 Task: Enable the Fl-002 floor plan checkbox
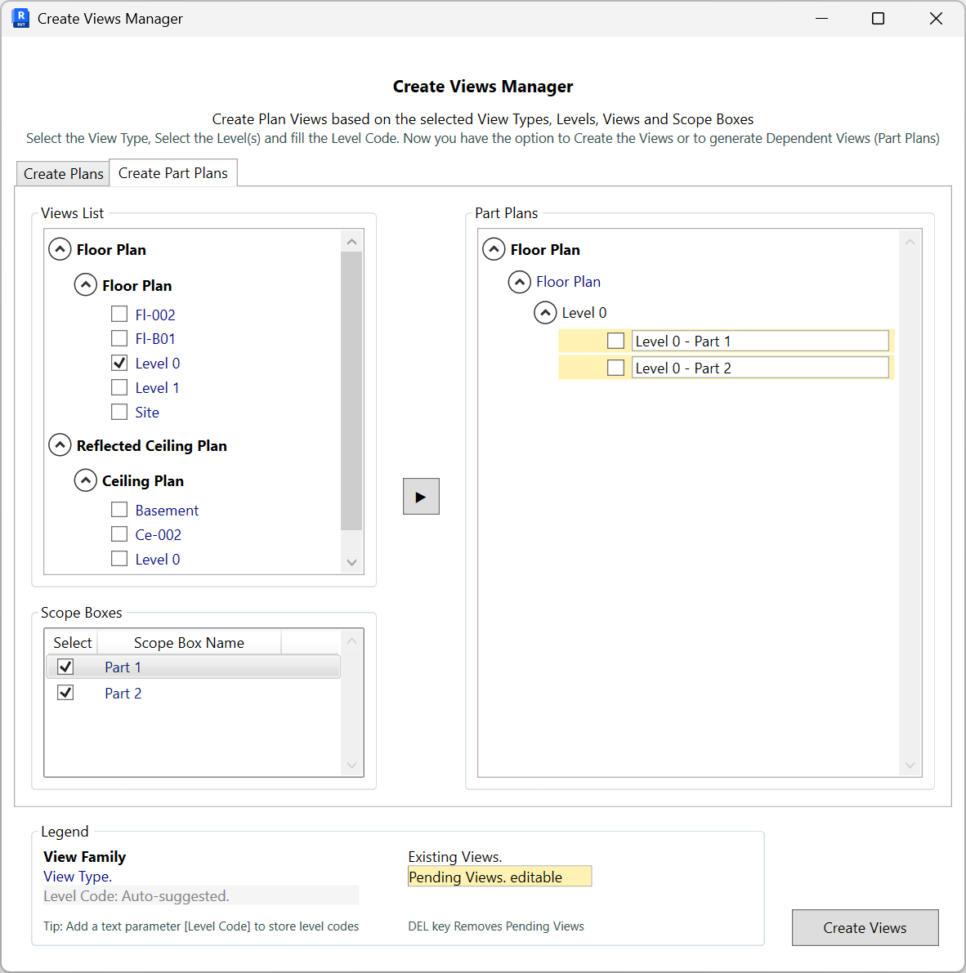[119, 314]
